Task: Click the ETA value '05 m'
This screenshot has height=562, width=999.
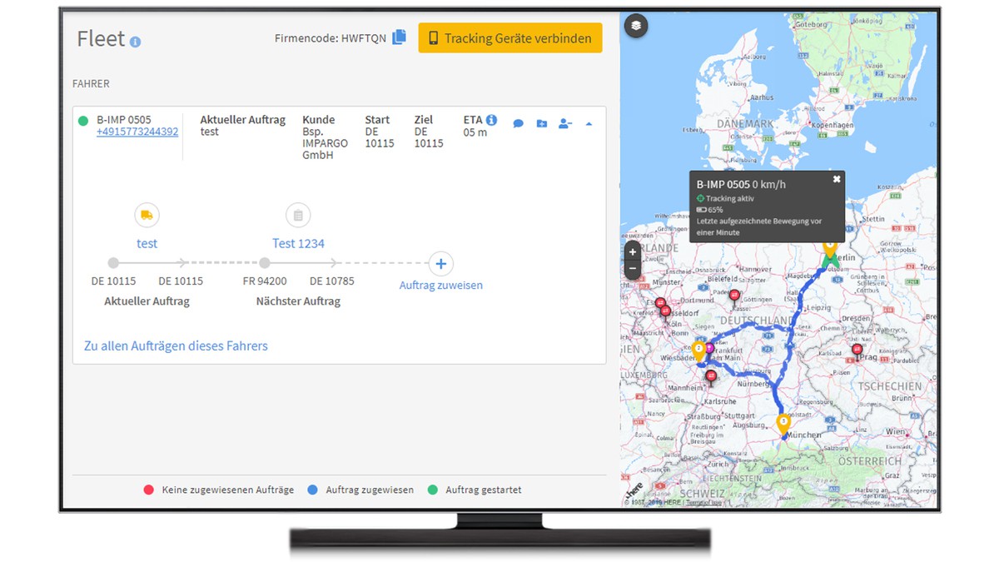Action: tap(475, 132)
